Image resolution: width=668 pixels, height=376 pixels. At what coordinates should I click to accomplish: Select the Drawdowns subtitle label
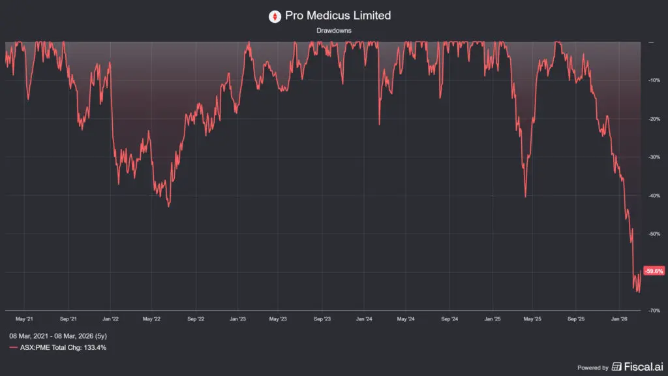(333, 30)
